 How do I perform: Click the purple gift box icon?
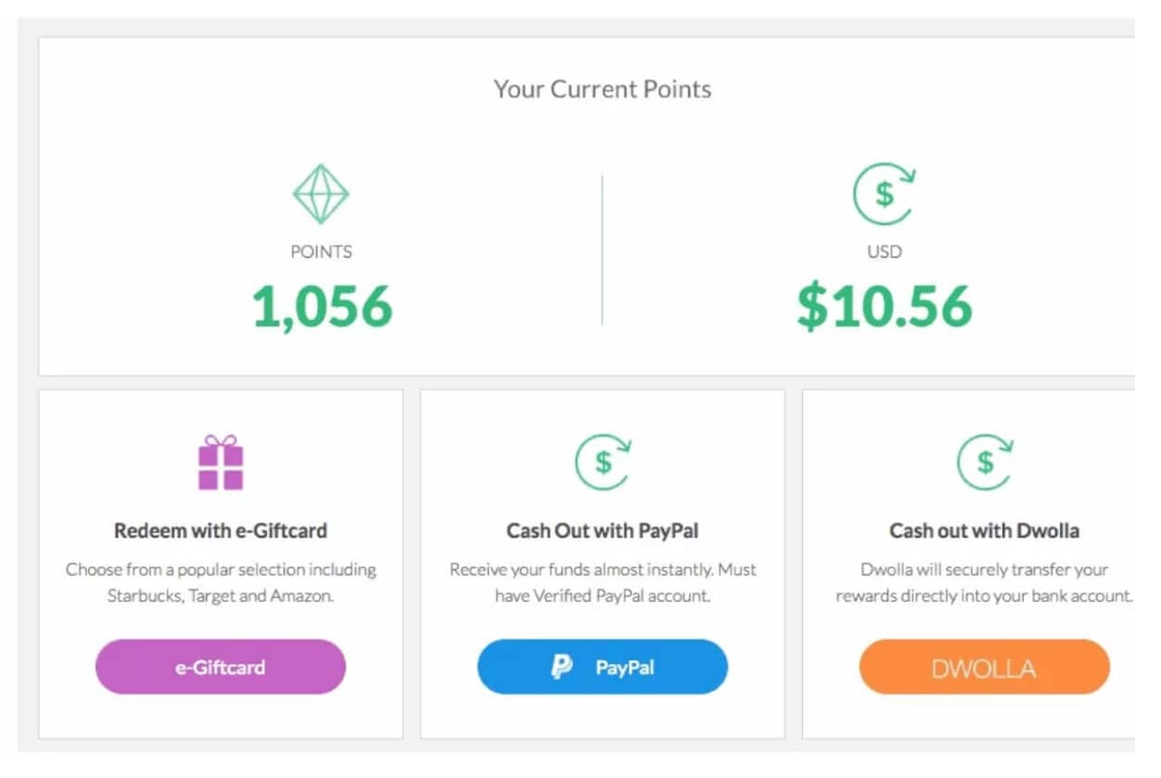(x=221, y=463)
